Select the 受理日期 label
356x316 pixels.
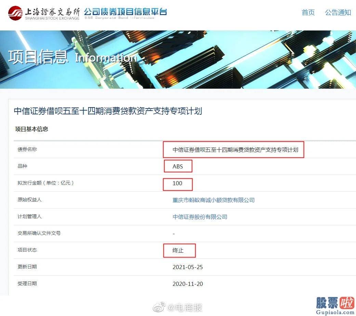pyautogui.click(x=27, y=283)
